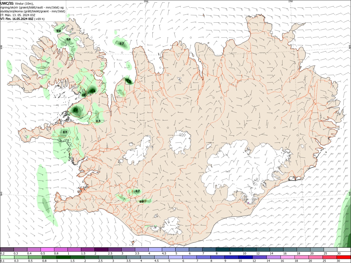
Task: Pick the bright red 30 swatch in the rain legend
Action: (x=344, y=257)
